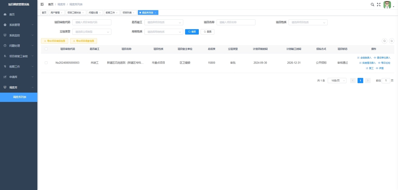Click page number 1 button
398x190 pixels.
click(360, 81)
